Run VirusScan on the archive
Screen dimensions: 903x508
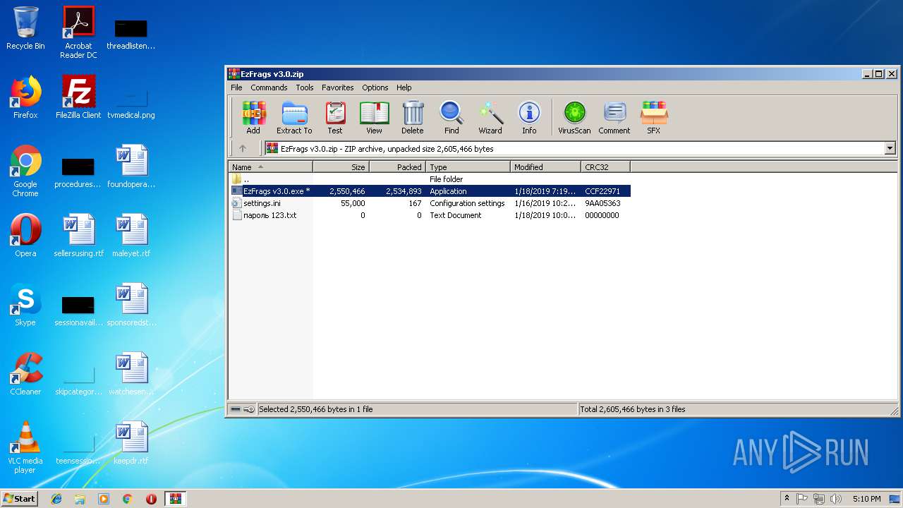point(574,117)
